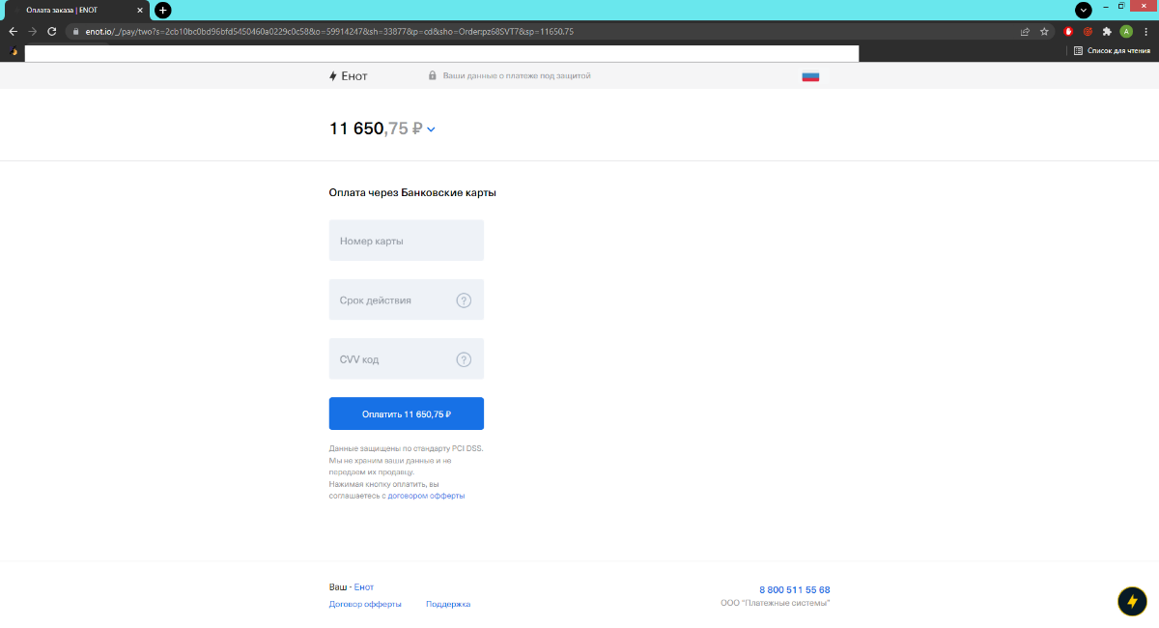
Task: Bookmark this page with the star icon
Action: tap(1044, 31)
